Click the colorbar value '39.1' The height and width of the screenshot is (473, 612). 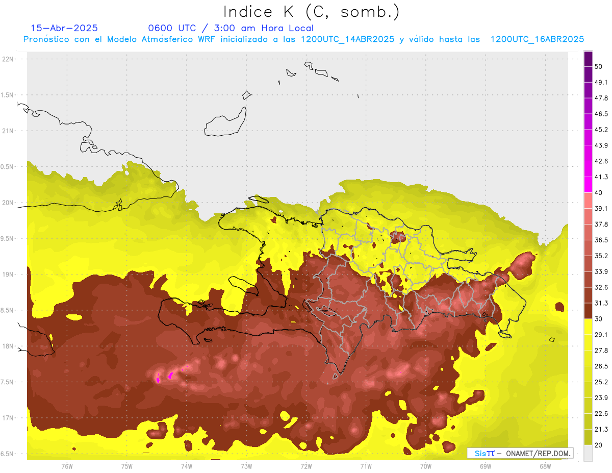[x=601, y=208]
